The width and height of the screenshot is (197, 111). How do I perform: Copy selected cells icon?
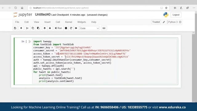33,28
